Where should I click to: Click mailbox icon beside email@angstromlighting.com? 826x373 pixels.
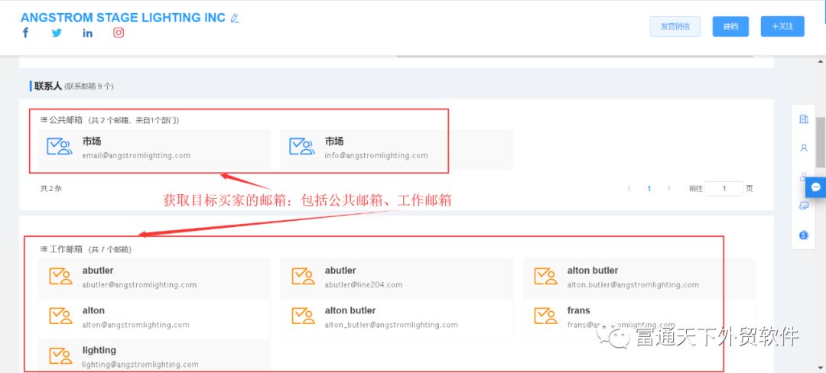pyautogui.click(x=59, y=146)
